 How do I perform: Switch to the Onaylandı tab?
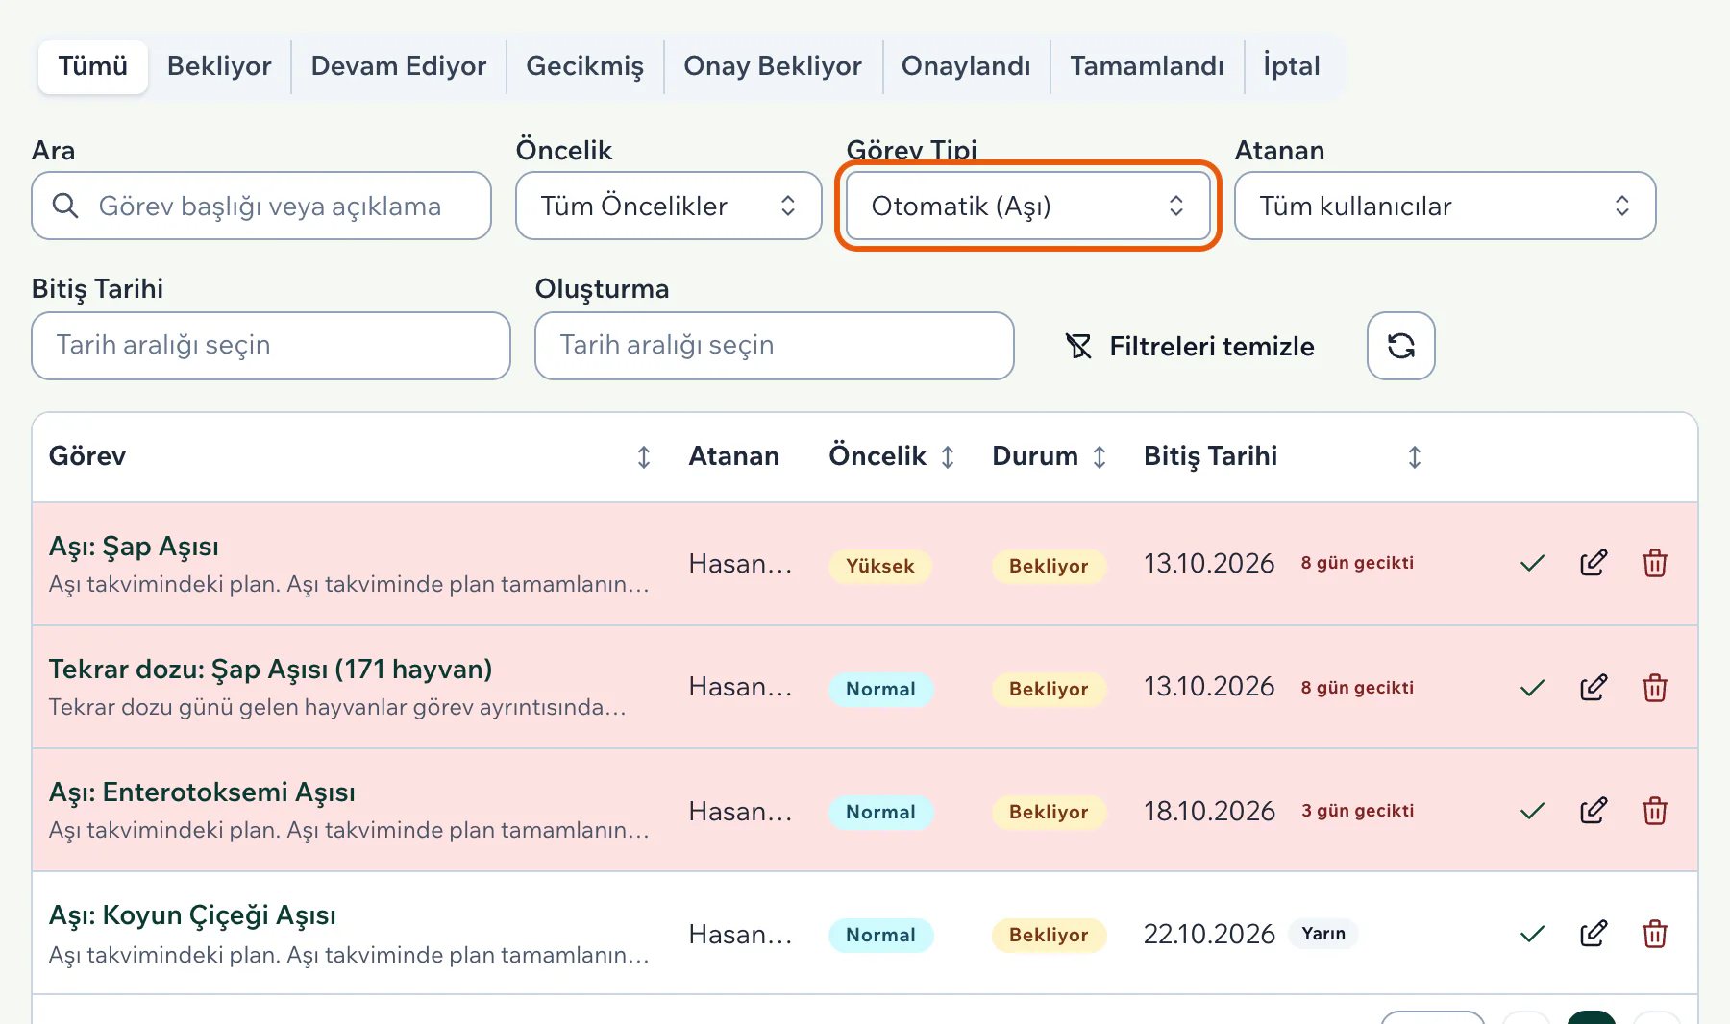click(x=966, y=66)
